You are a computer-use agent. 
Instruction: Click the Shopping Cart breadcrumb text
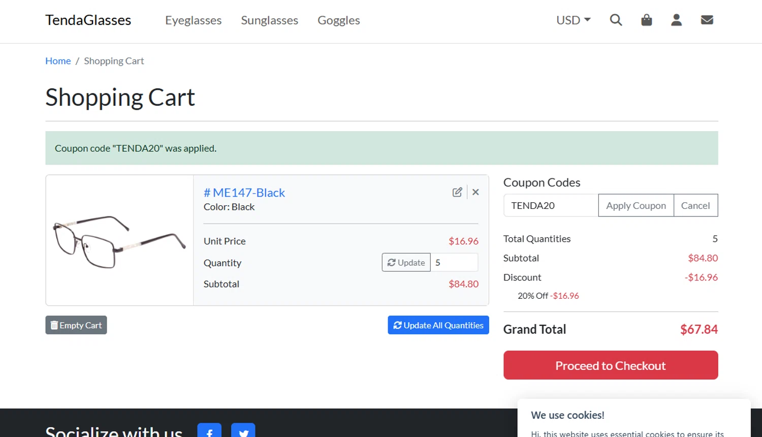pyautogui.click(x=114, y=61)
